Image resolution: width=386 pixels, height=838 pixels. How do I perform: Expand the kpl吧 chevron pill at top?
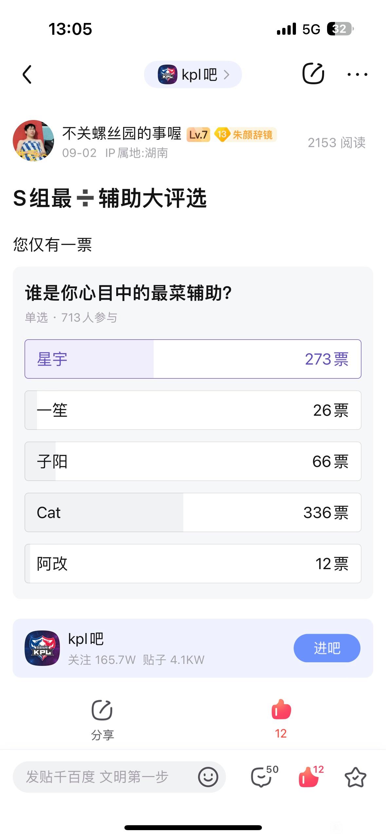(193, 74)
